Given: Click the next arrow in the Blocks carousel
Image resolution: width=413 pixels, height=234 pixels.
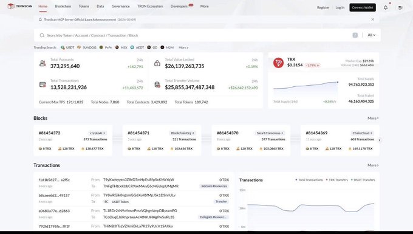Looking at the screenshot, I should tap(380, 140).
